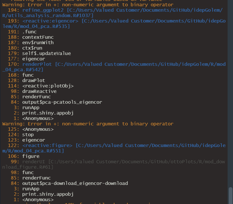Select the contextFunc traceback entry
Image resolution: width=233 pixels, height=204 pixels.
(x=38, y=37)
